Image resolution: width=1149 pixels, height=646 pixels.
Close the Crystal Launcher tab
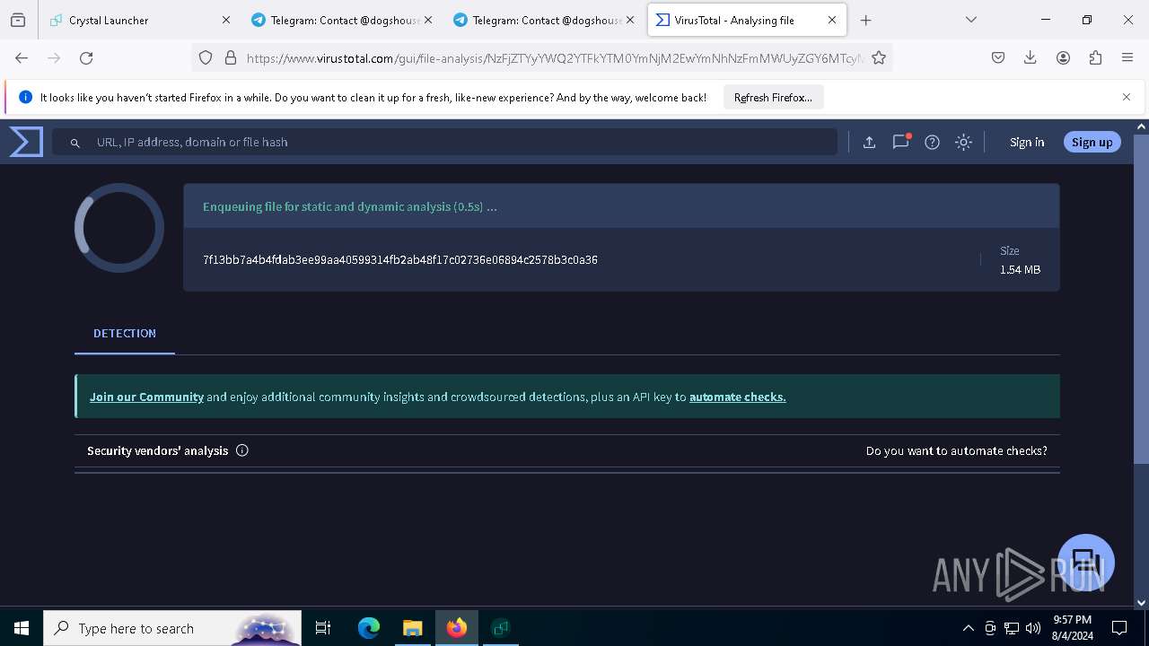coord(226,20)
